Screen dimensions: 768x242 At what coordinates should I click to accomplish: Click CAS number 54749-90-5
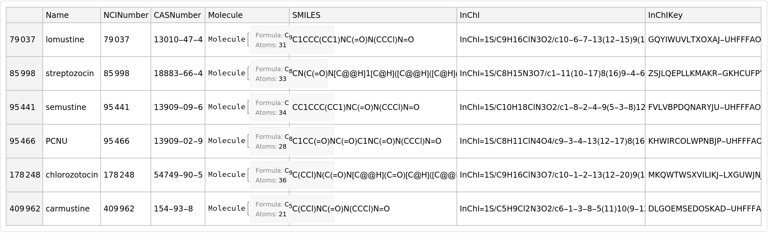coord(178,175)
